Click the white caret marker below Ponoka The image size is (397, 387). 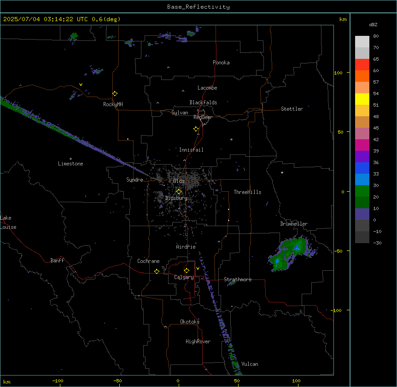[169, 68]
